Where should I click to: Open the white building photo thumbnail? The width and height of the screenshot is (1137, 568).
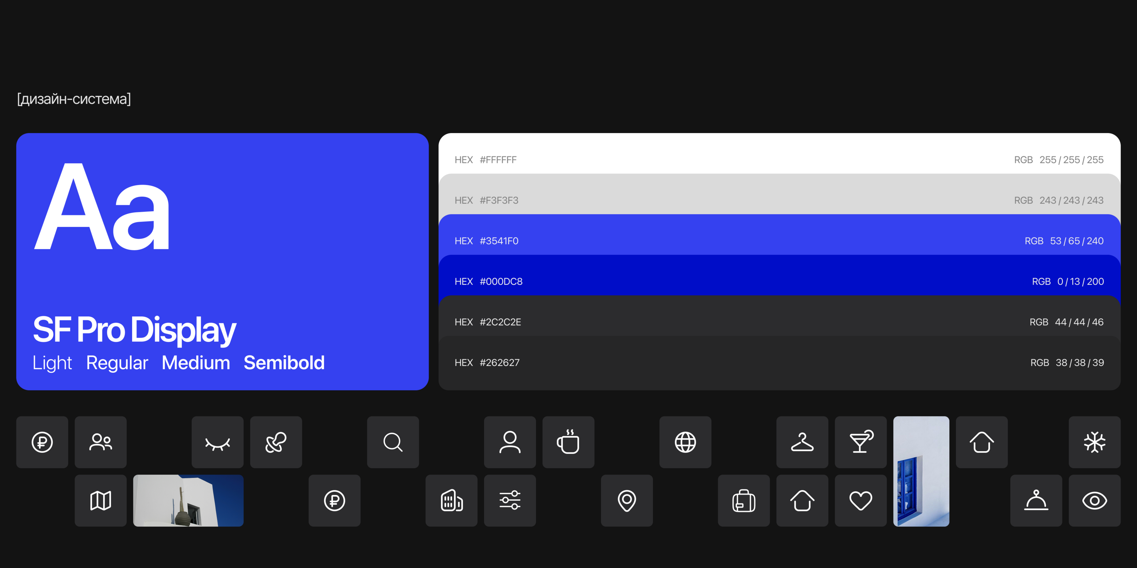click(x=188, y=501)
